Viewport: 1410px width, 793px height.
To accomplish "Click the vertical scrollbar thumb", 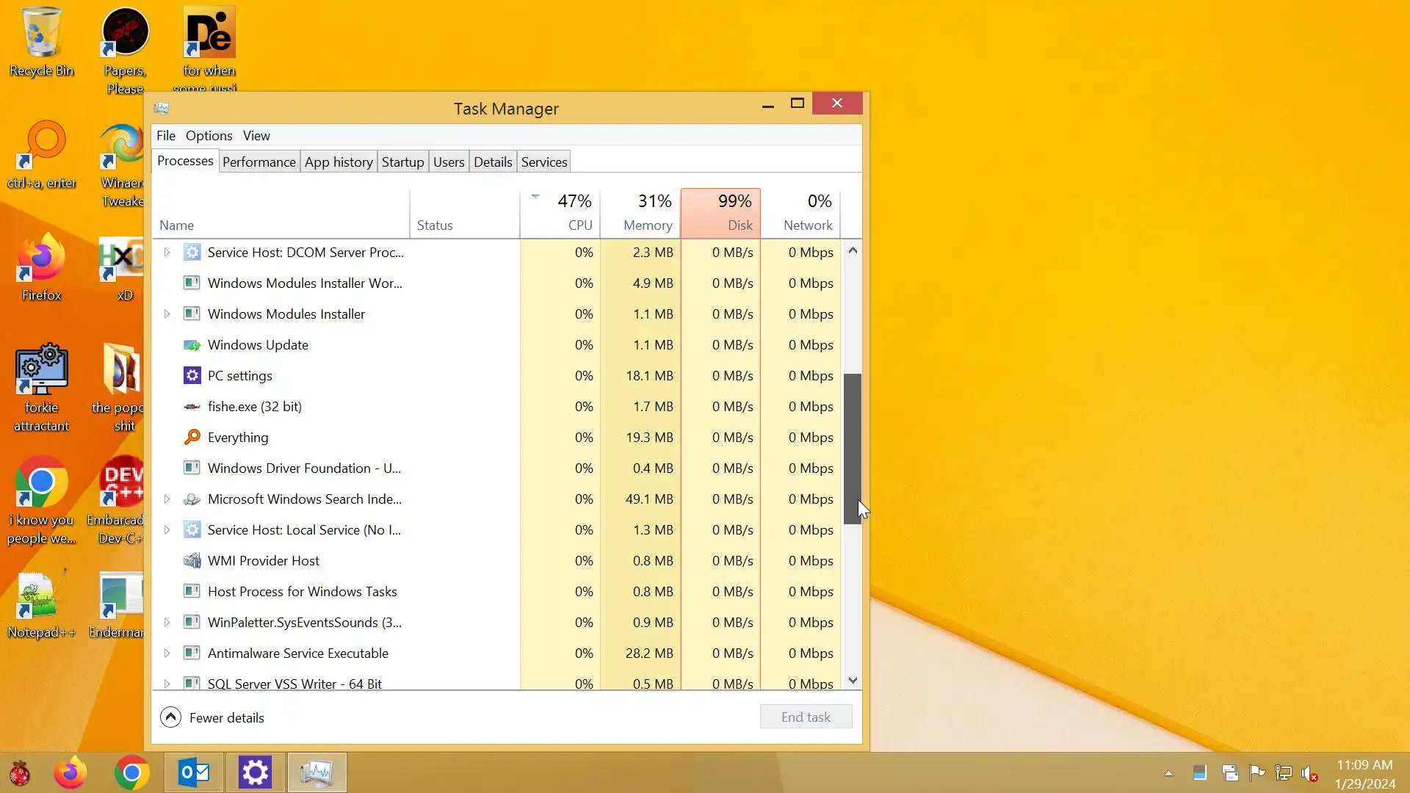I will click(x=852, y=448).
